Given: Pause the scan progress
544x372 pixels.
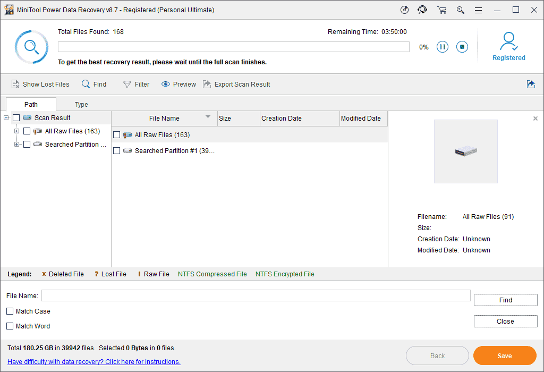Looking at the screenshot, I should [443, 47].
